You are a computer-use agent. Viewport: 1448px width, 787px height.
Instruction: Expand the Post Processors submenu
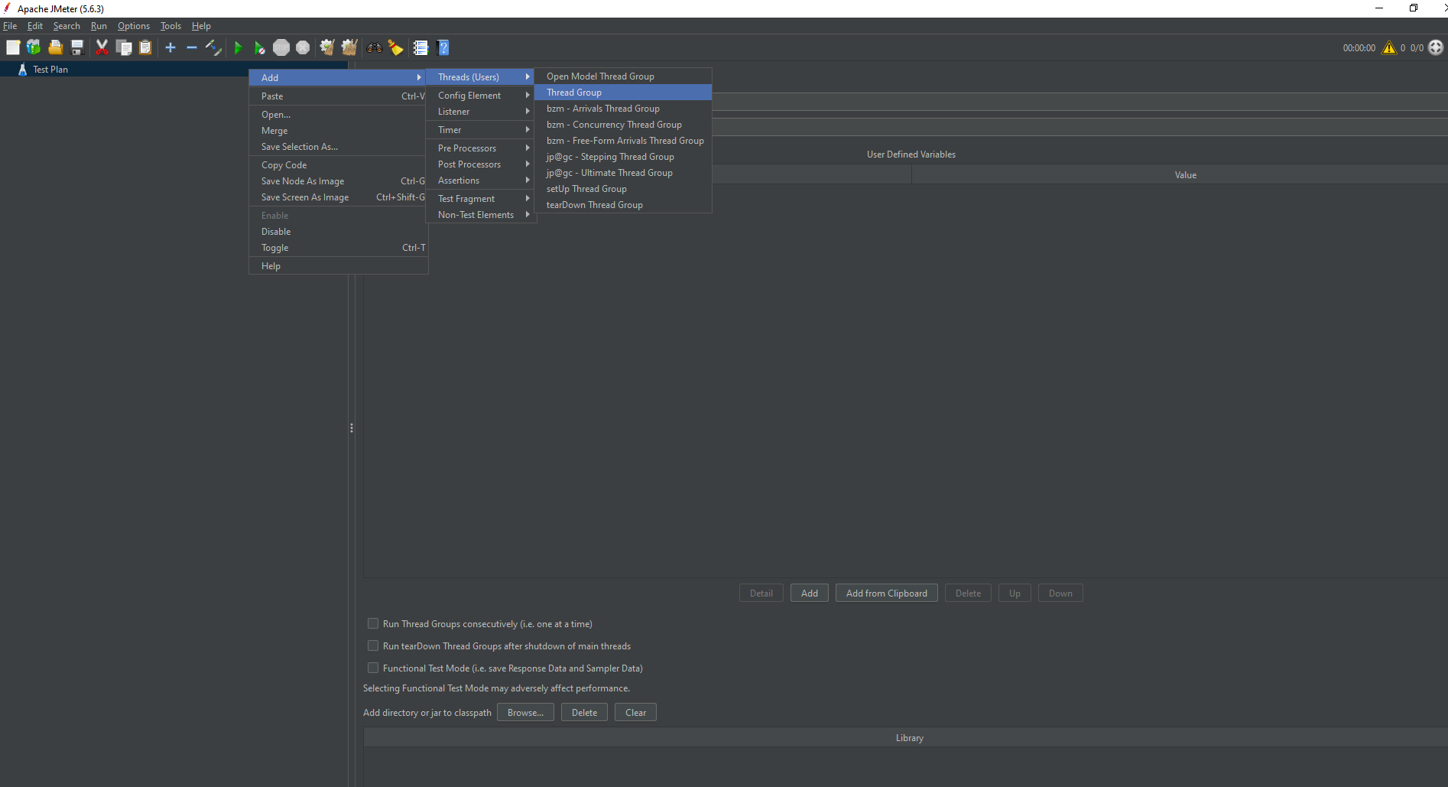coord(480,164)
